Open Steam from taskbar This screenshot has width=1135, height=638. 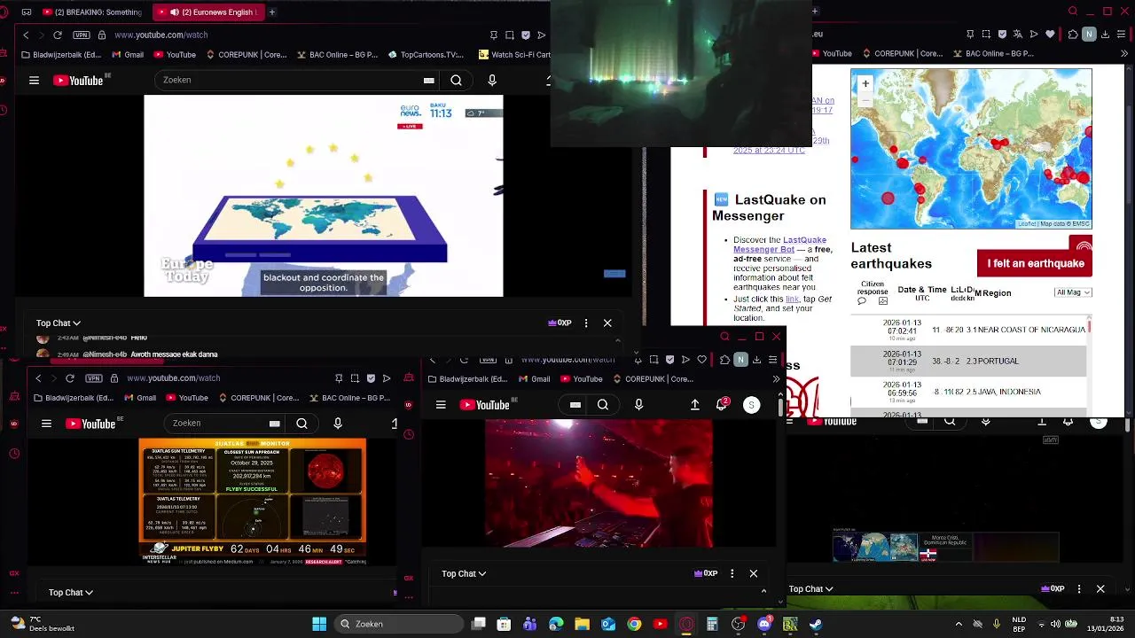pyautogui.click(x=816, y=624)
